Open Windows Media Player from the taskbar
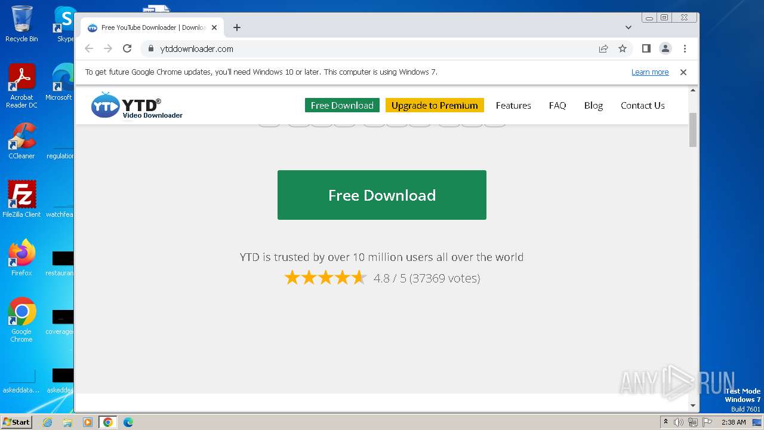The width and height of the screenshot is (764, 430). point(88,422)
